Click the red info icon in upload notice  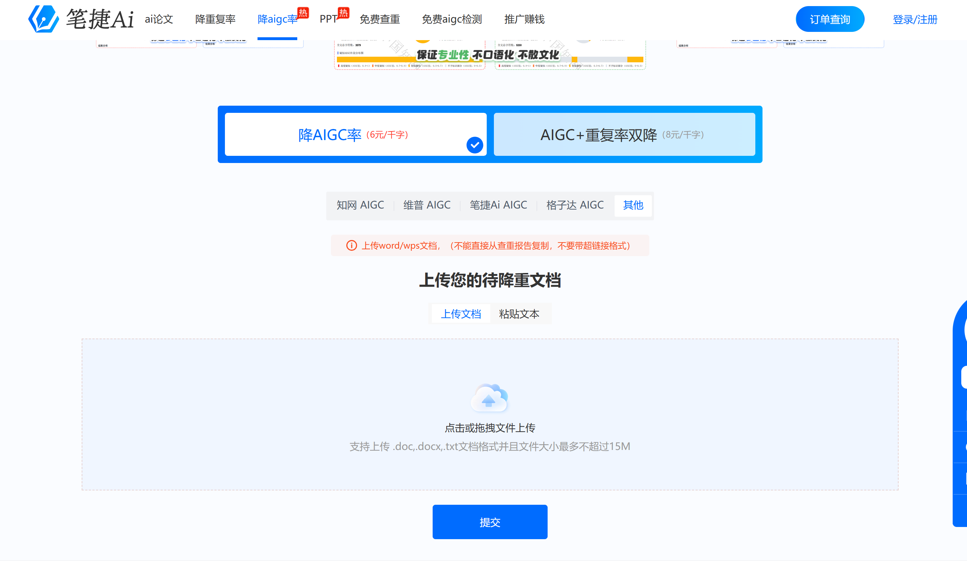(351, 246)
